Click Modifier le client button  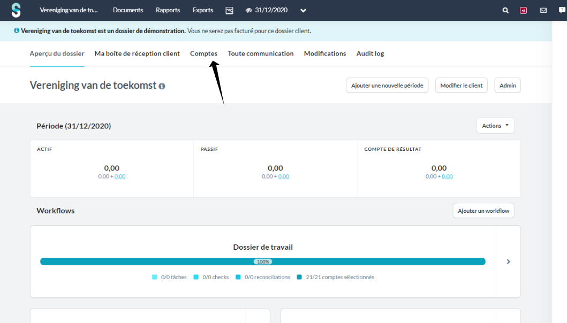[462, 85]
